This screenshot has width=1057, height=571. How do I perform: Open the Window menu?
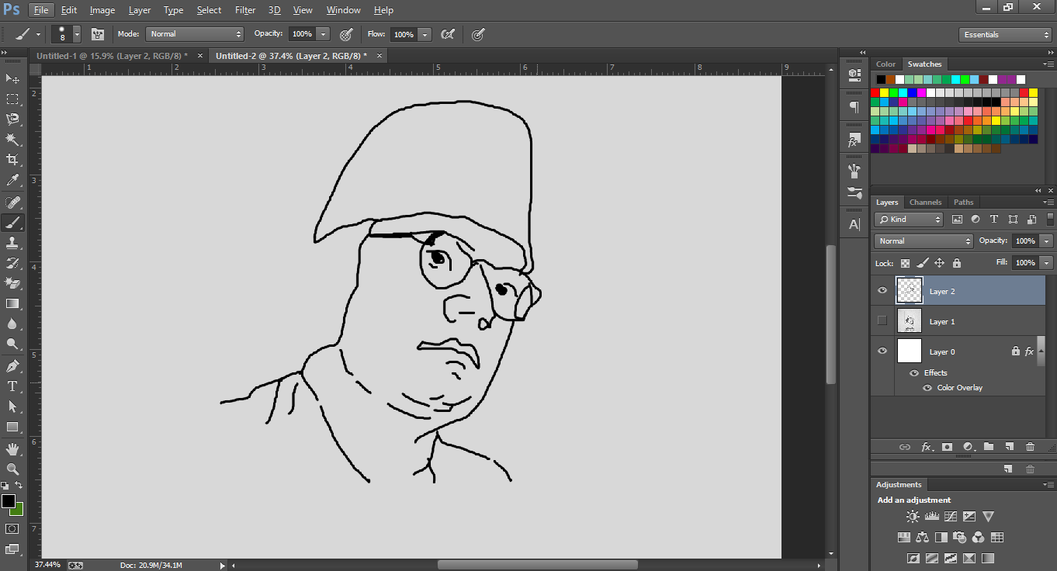click(x=343, y=10)
